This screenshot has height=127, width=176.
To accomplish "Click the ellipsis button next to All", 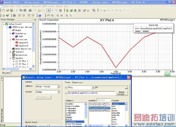I will tap(126, 88).
